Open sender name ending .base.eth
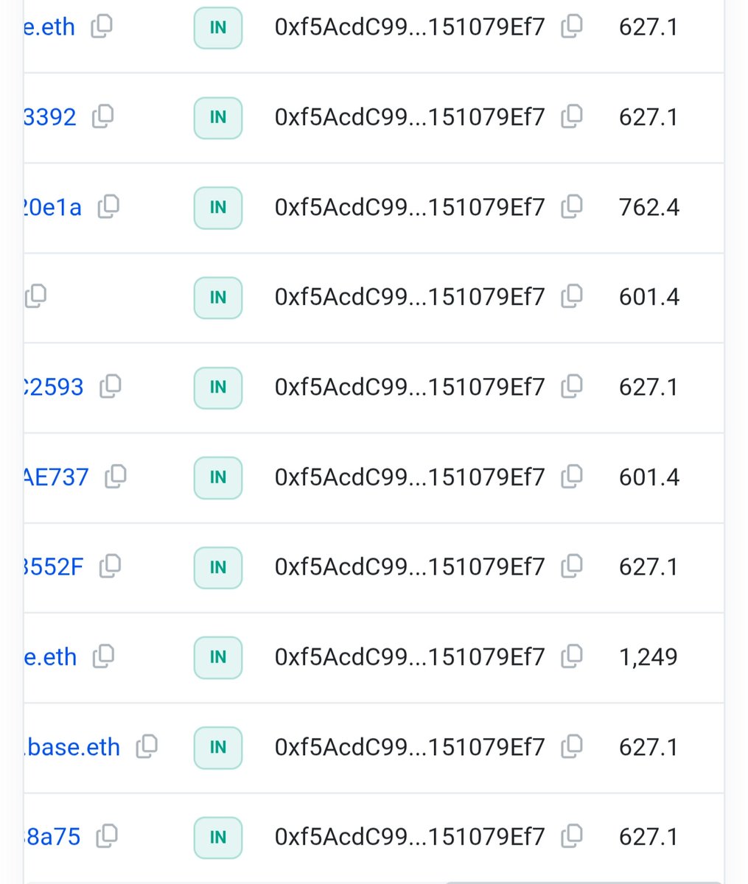 coord(71,747)
